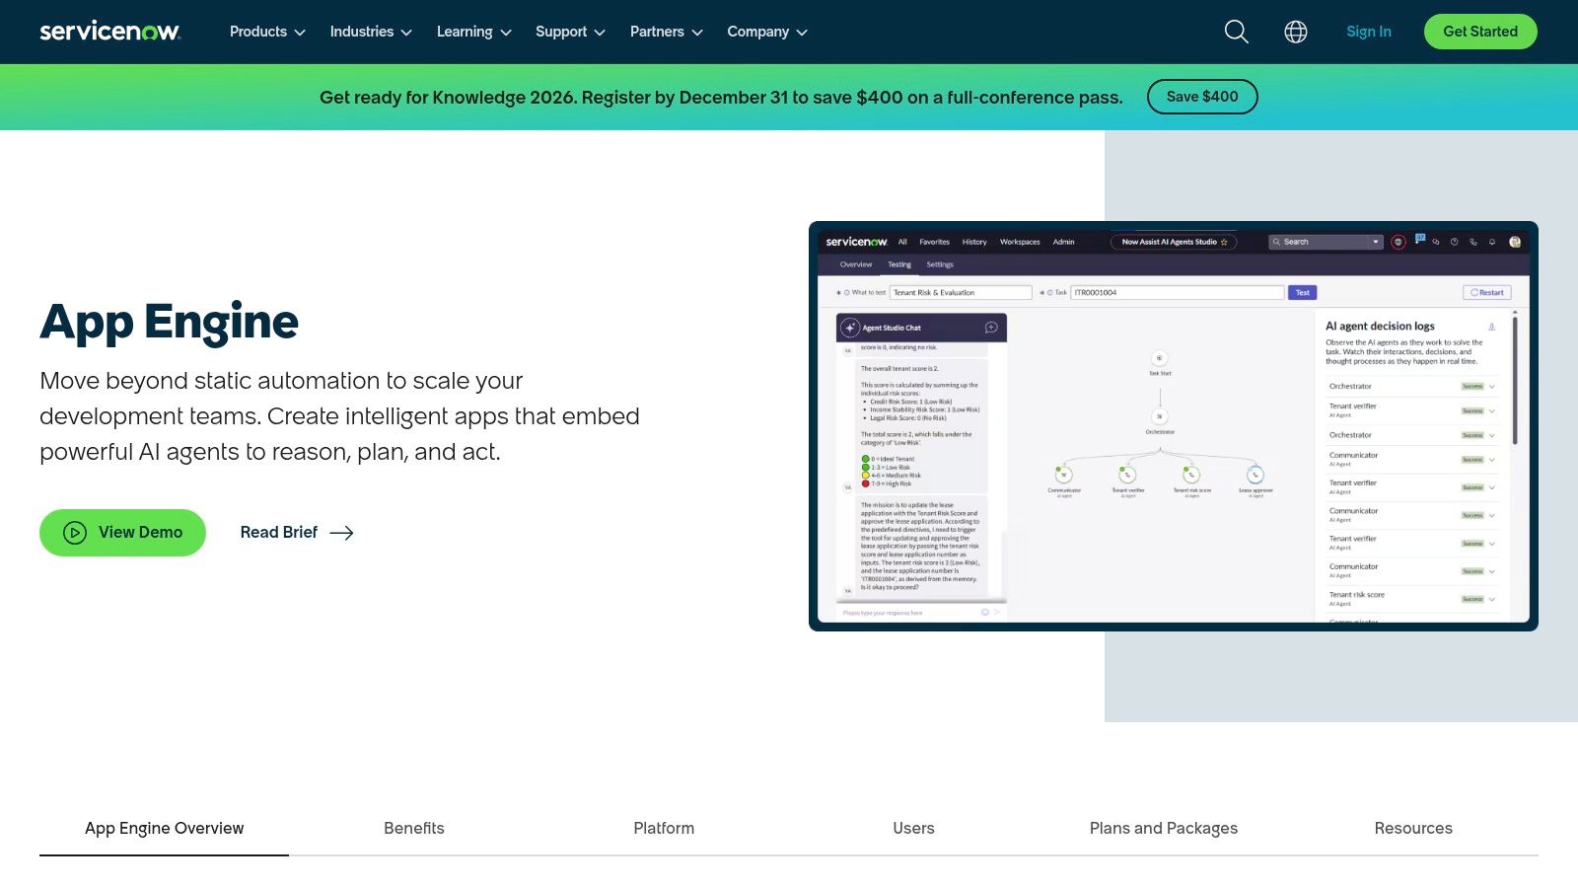1578x888 pixels.
Task: Open the search icon in the top navigation
Action: 1236,32
